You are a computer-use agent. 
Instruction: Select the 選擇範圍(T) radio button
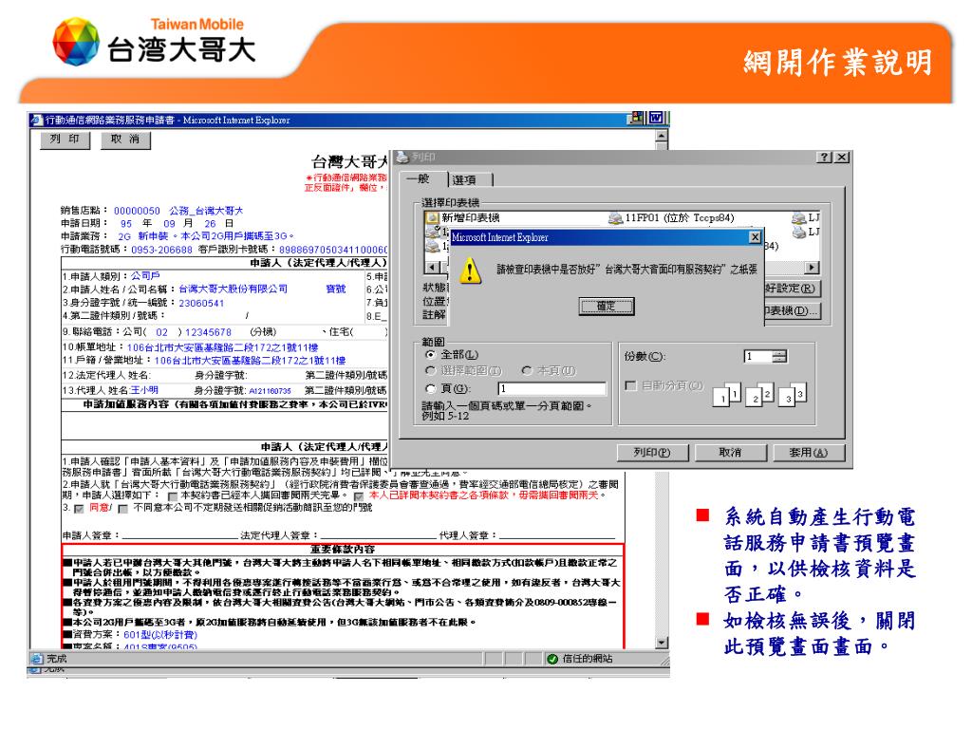[430, 370]
